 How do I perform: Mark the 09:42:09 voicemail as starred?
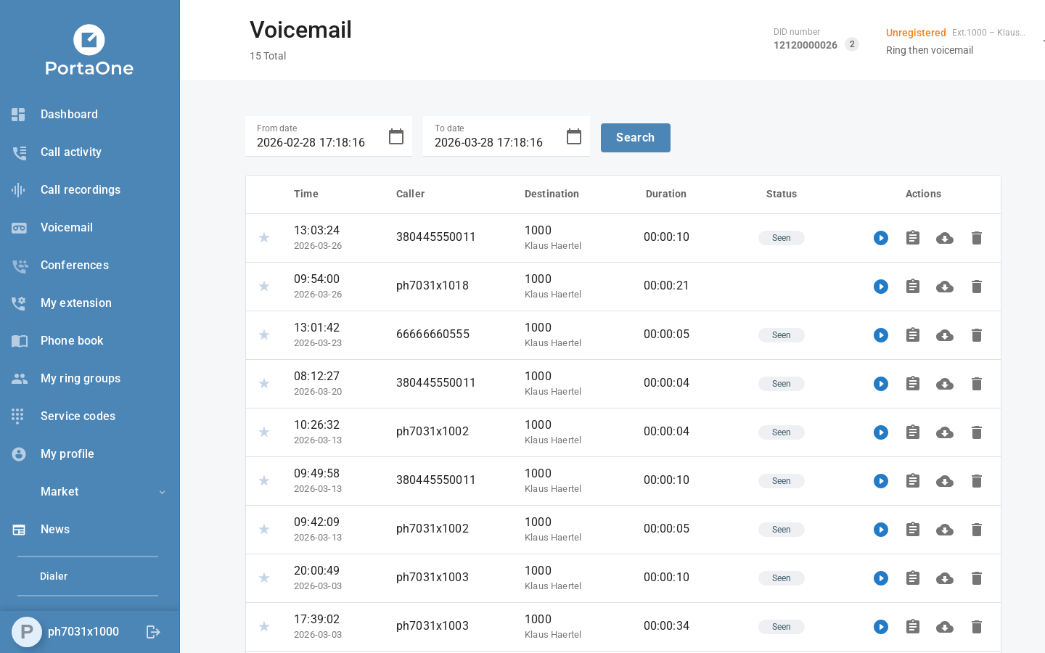[264, 530]
